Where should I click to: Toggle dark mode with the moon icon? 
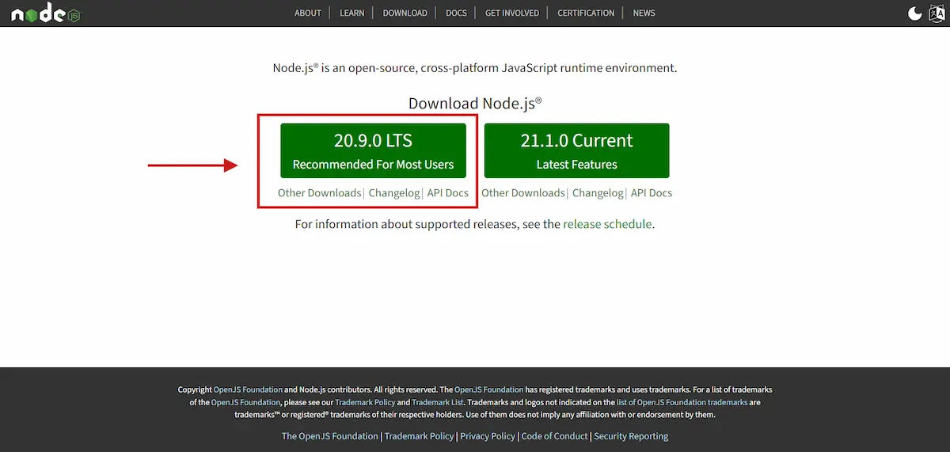914,13
